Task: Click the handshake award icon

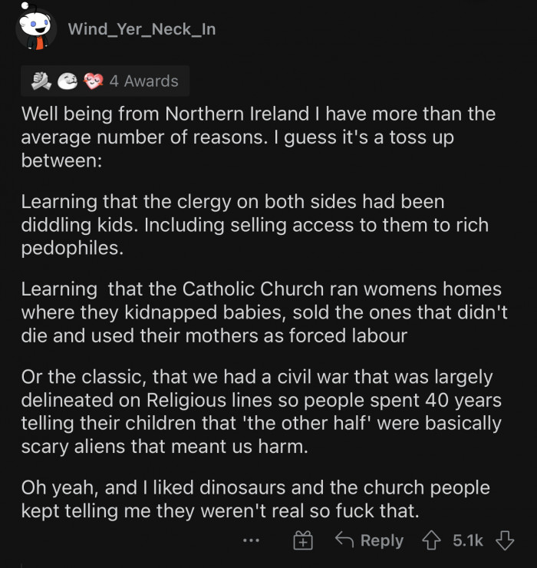Action: coord(41,81)
